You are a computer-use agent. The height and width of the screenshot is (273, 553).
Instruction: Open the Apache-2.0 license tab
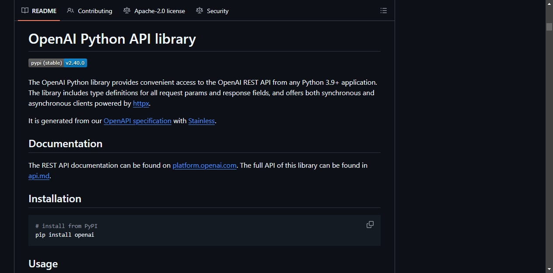154,11
